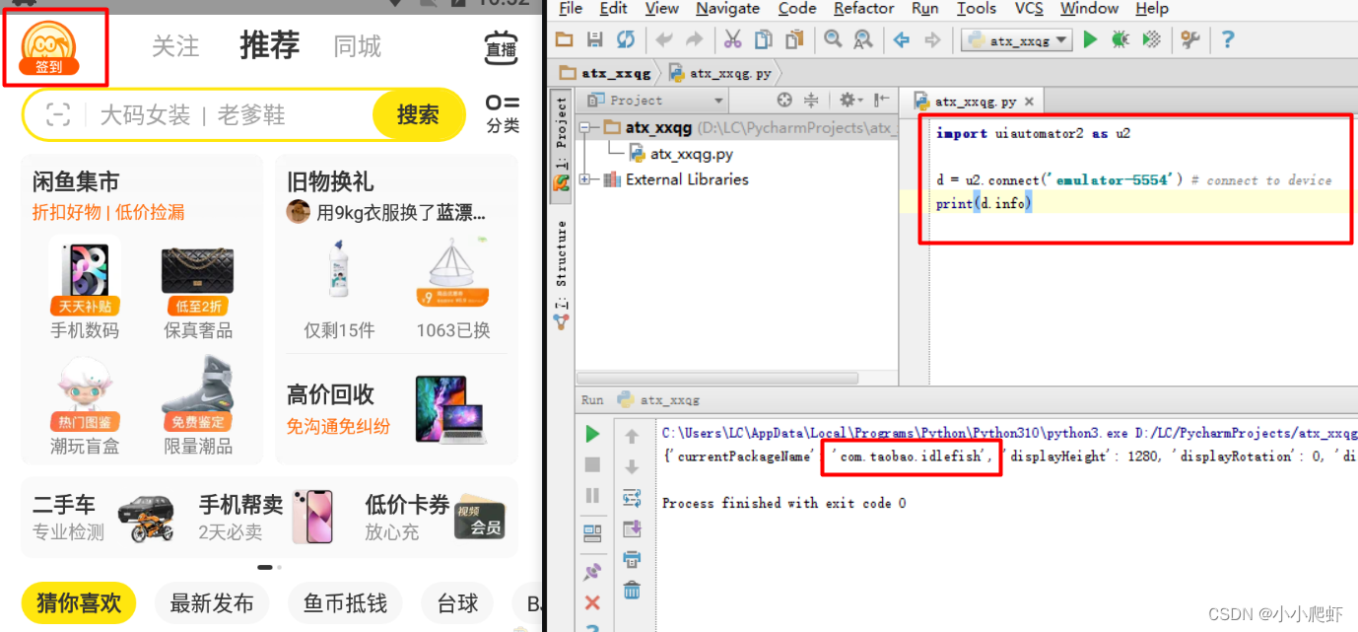
Task: Click the Stop square in Run panel
Action: click(592, 464)
